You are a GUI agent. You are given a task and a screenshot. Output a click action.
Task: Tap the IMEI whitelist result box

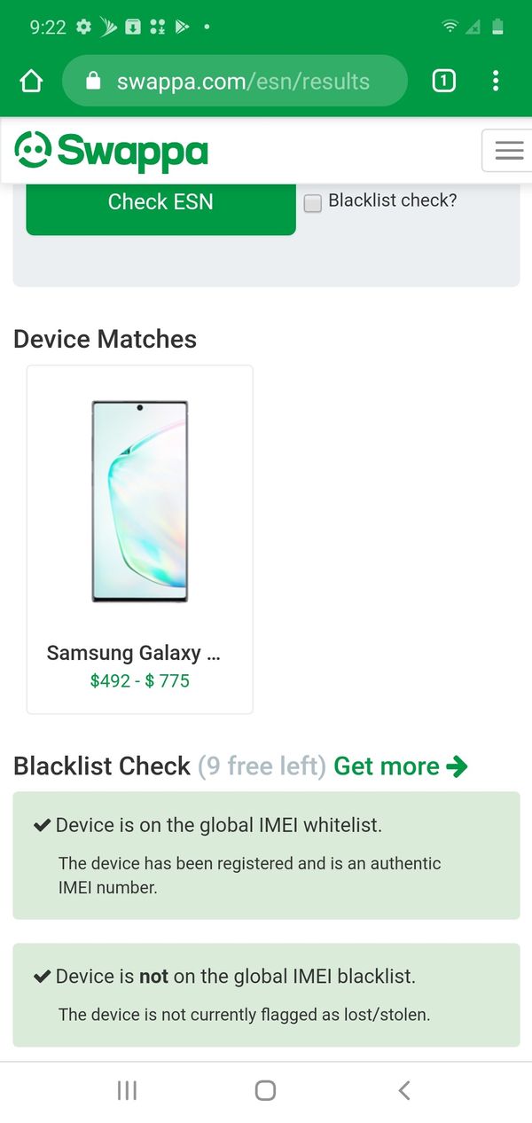coord(266,855)
